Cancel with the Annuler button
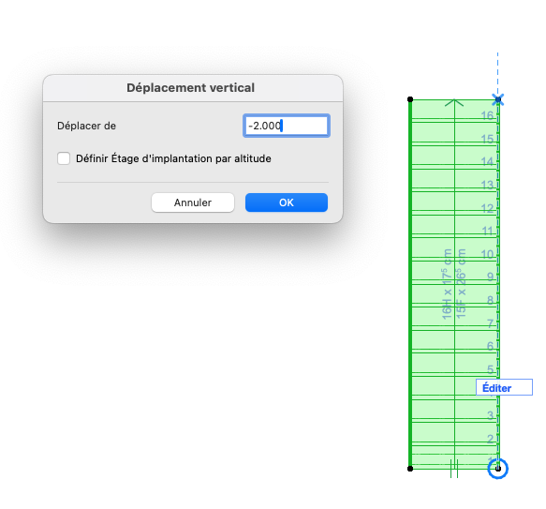 [193, 202]
